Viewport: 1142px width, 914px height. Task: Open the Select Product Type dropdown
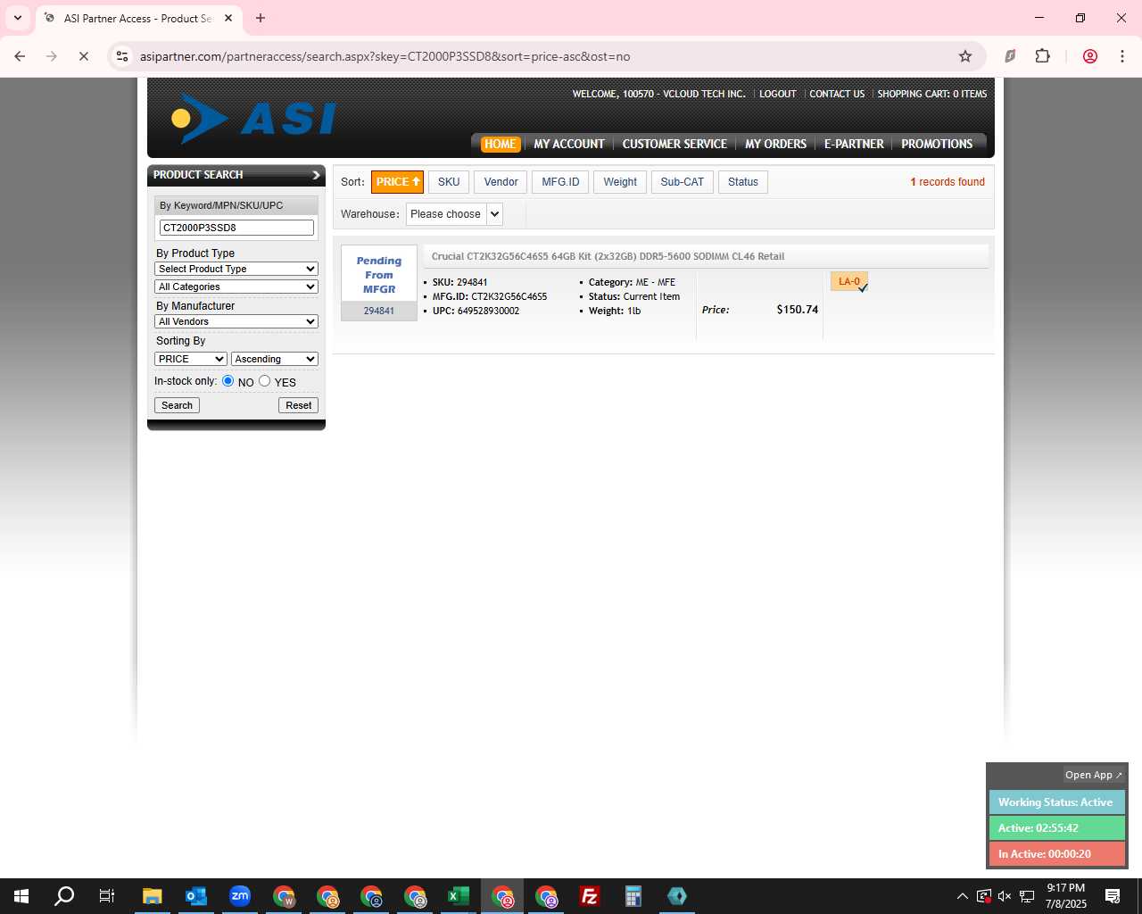click(236, 269)
